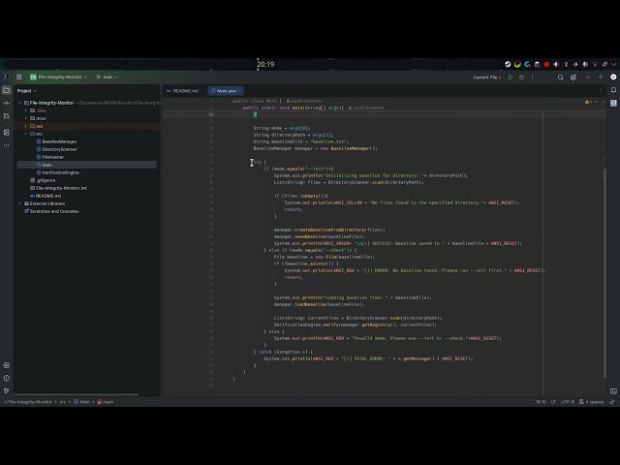This screenshot has width=620, height=465.
Task: Open File-Integrity-Monitor project dropdown
Action: 58,77
